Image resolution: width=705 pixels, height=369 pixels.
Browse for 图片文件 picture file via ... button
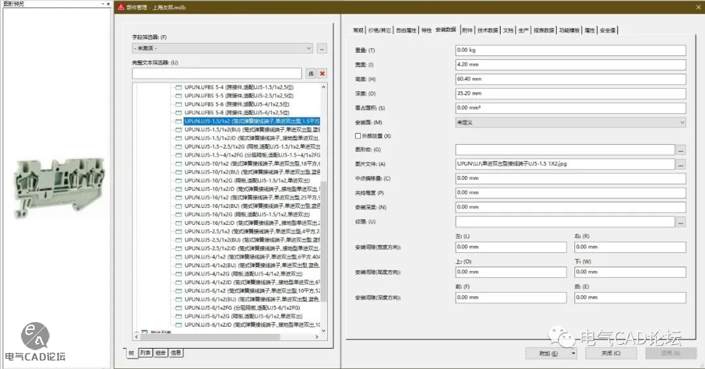(x=681, y=164)
